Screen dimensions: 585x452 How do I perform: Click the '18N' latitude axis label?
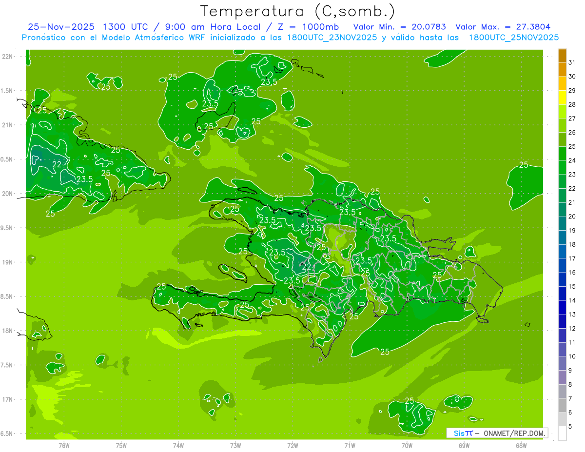8,331
